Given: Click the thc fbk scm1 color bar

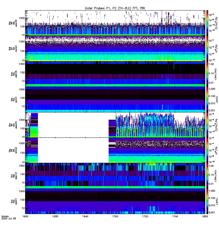Looking at the screenshot, I should (x=207, y=201).
